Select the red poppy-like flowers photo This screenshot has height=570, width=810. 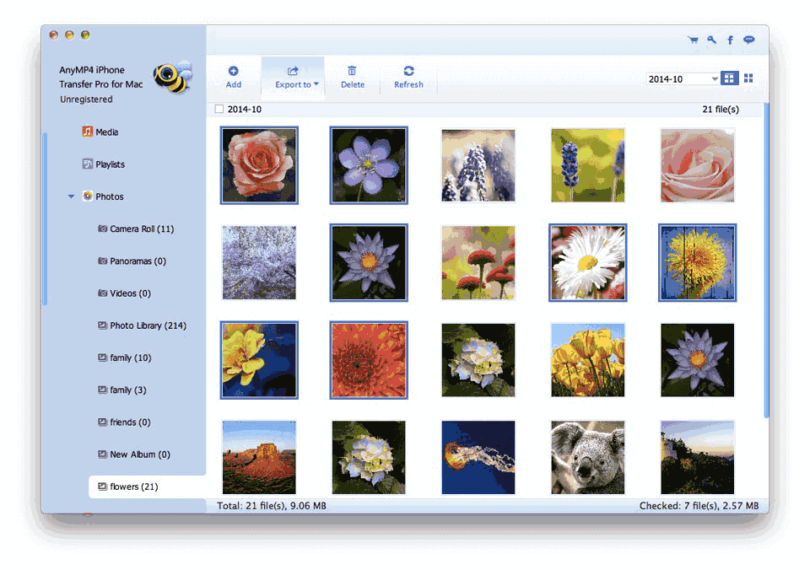point(478,262)
